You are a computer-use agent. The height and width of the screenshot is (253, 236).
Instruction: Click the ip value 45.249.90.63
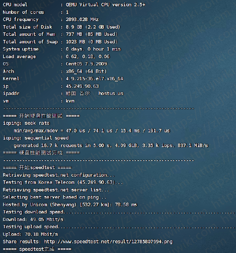coord(82,86)
